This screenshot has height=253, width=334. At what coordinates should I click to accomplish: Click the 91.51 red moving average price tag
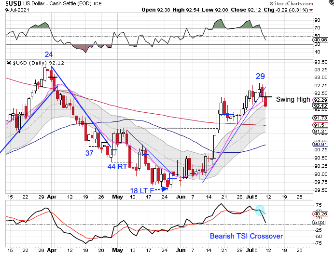click(320, 125)
